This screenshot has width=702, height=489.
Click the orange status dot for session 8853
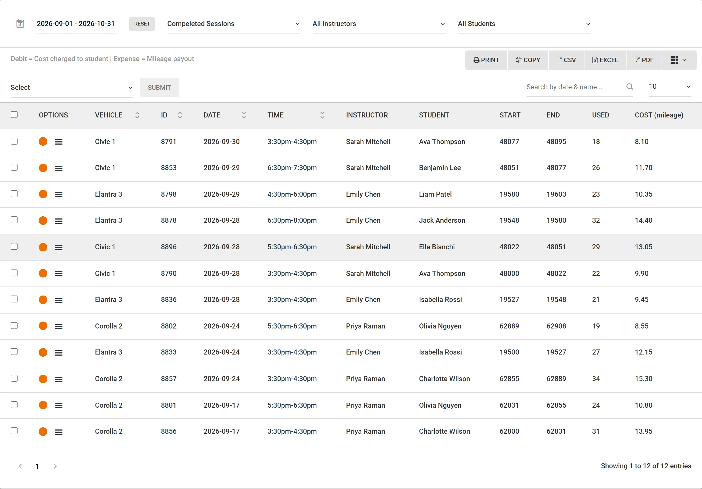point(43,168)
